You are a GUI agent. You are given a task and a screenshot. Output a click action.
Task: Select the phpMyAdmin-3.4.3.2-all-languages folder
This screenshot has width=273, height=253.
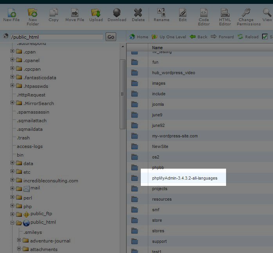(x=184, y=178)
